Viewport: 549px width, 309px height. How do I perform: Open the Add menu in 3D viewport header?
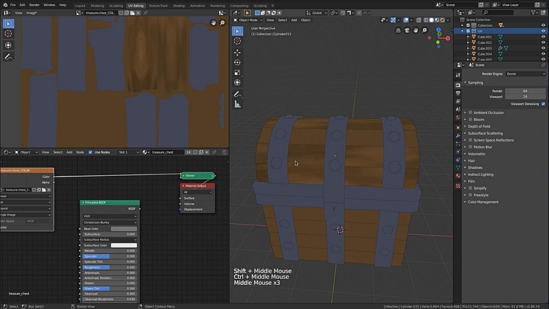[294, 20]
